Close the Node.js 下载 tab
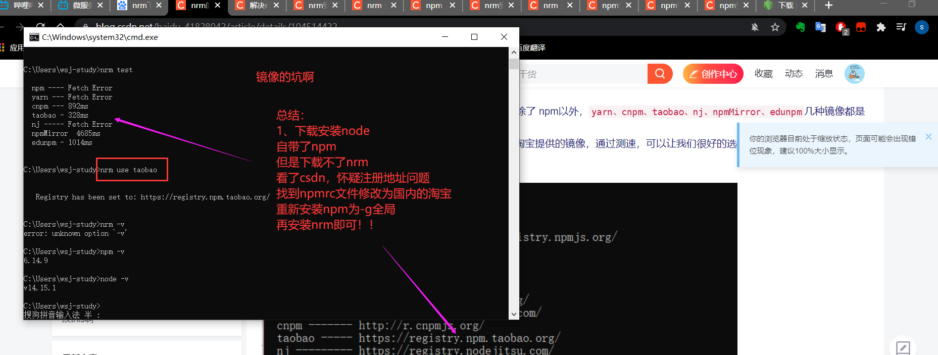 pyautogui.click(x=805, y=6)
